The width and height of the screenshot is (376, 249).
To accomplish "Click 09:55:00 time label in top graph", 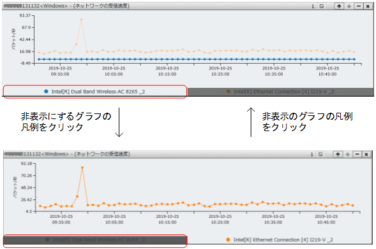I will tap(60, 75).
